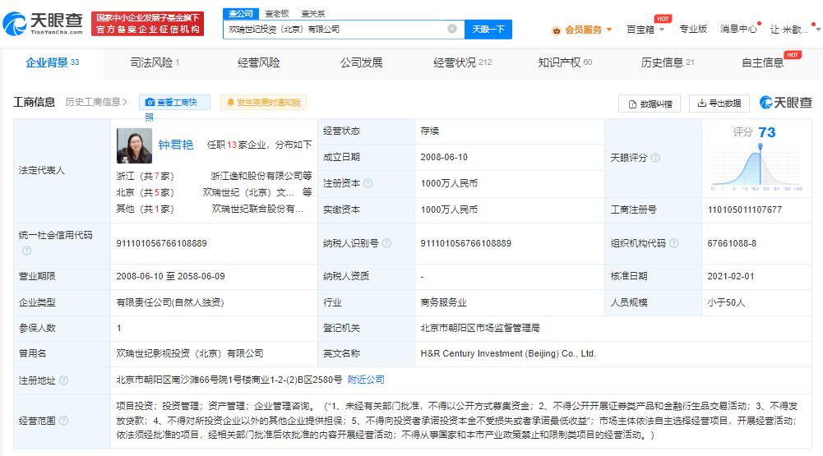Select the credit code 911101056766108889 in 统一社会信用代码 row

point(162,243)
